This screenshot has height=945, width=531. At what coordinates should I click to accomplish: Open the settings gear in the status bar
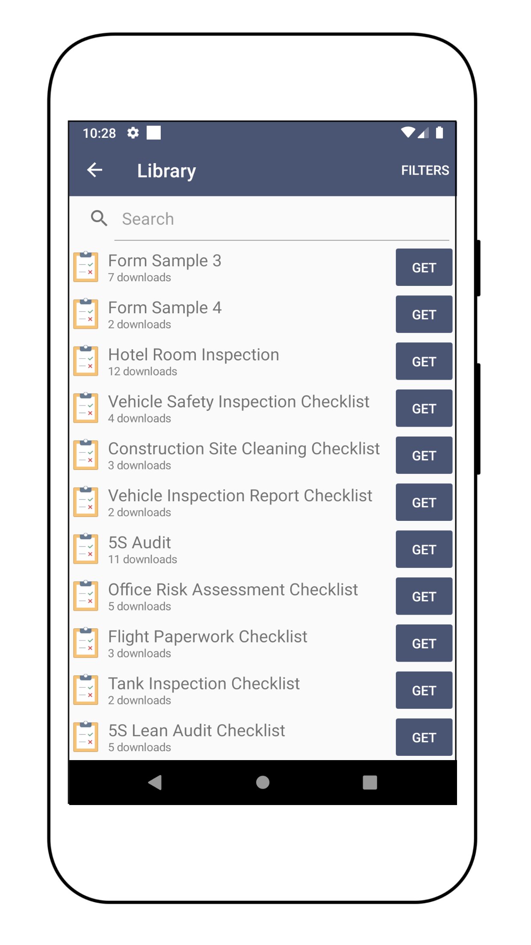click(134, 133)
